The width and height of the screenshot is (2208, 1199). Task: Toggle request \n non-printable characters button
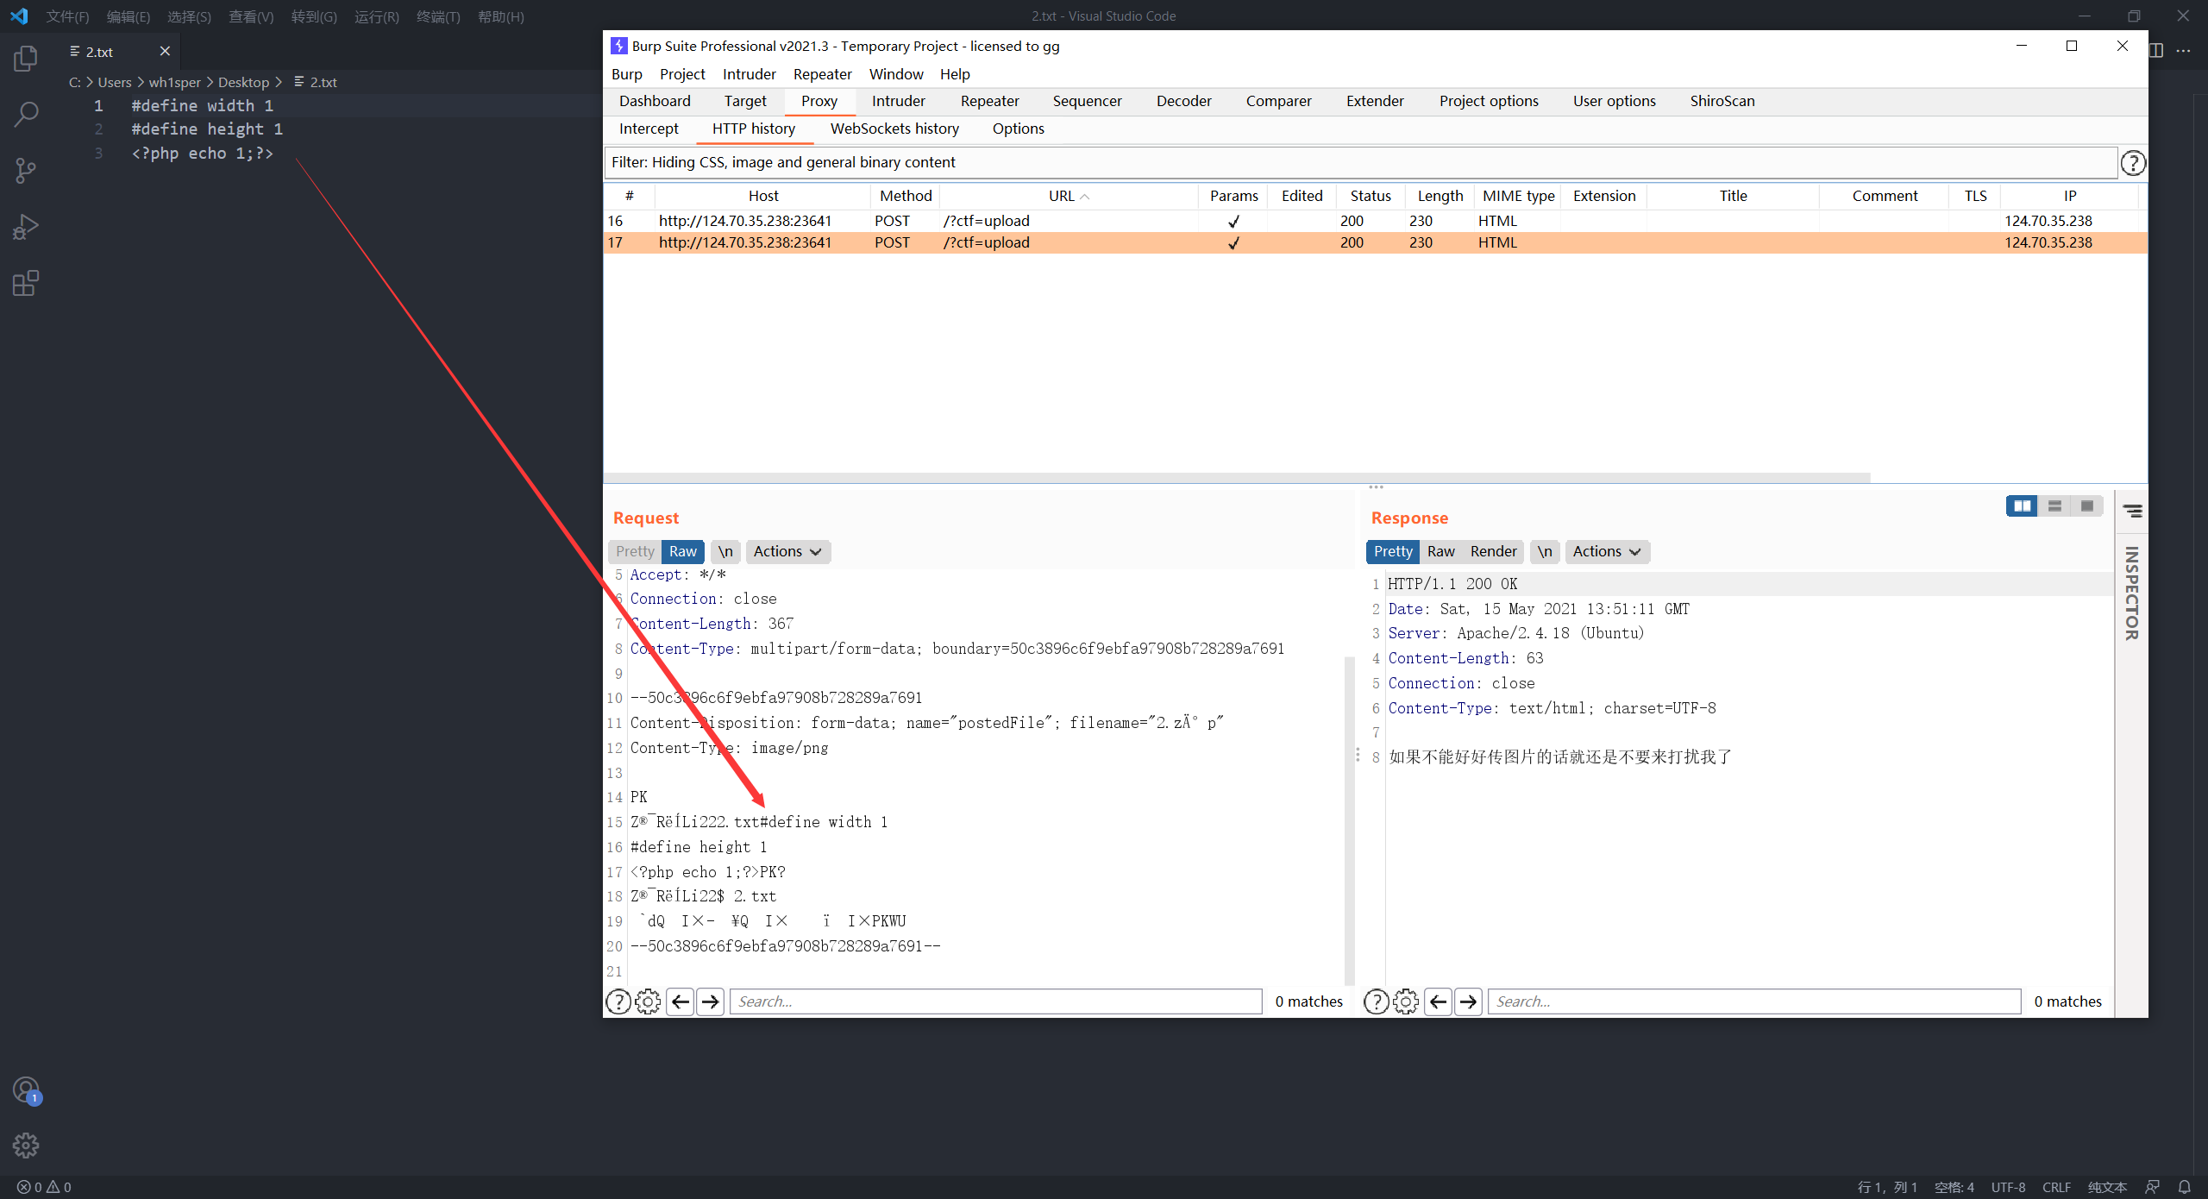(x=725, y=551)
